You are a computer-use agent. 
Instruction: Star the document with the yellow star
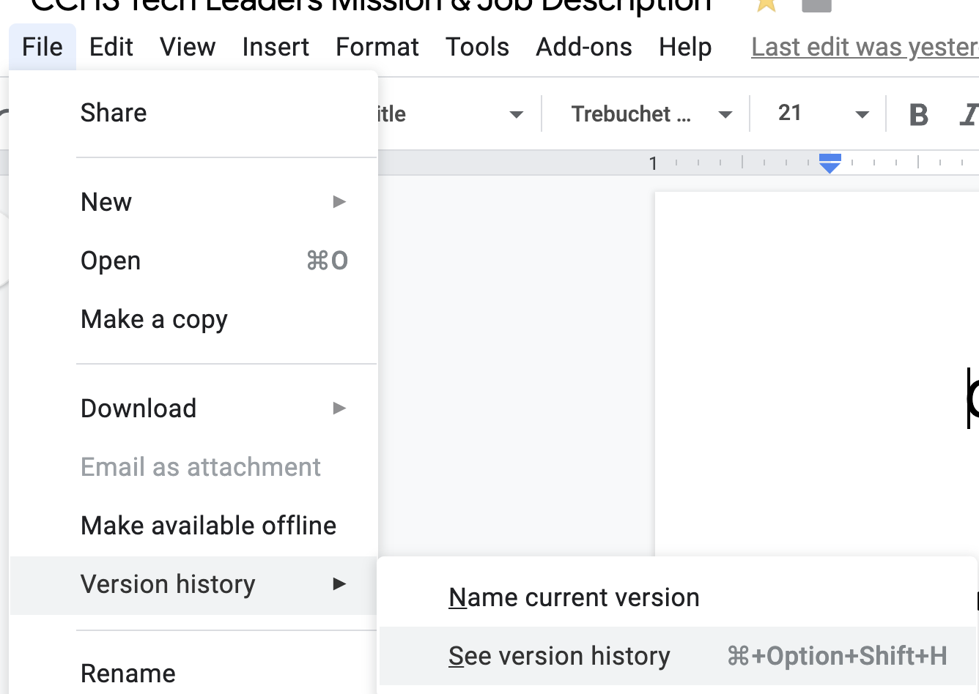766,4
